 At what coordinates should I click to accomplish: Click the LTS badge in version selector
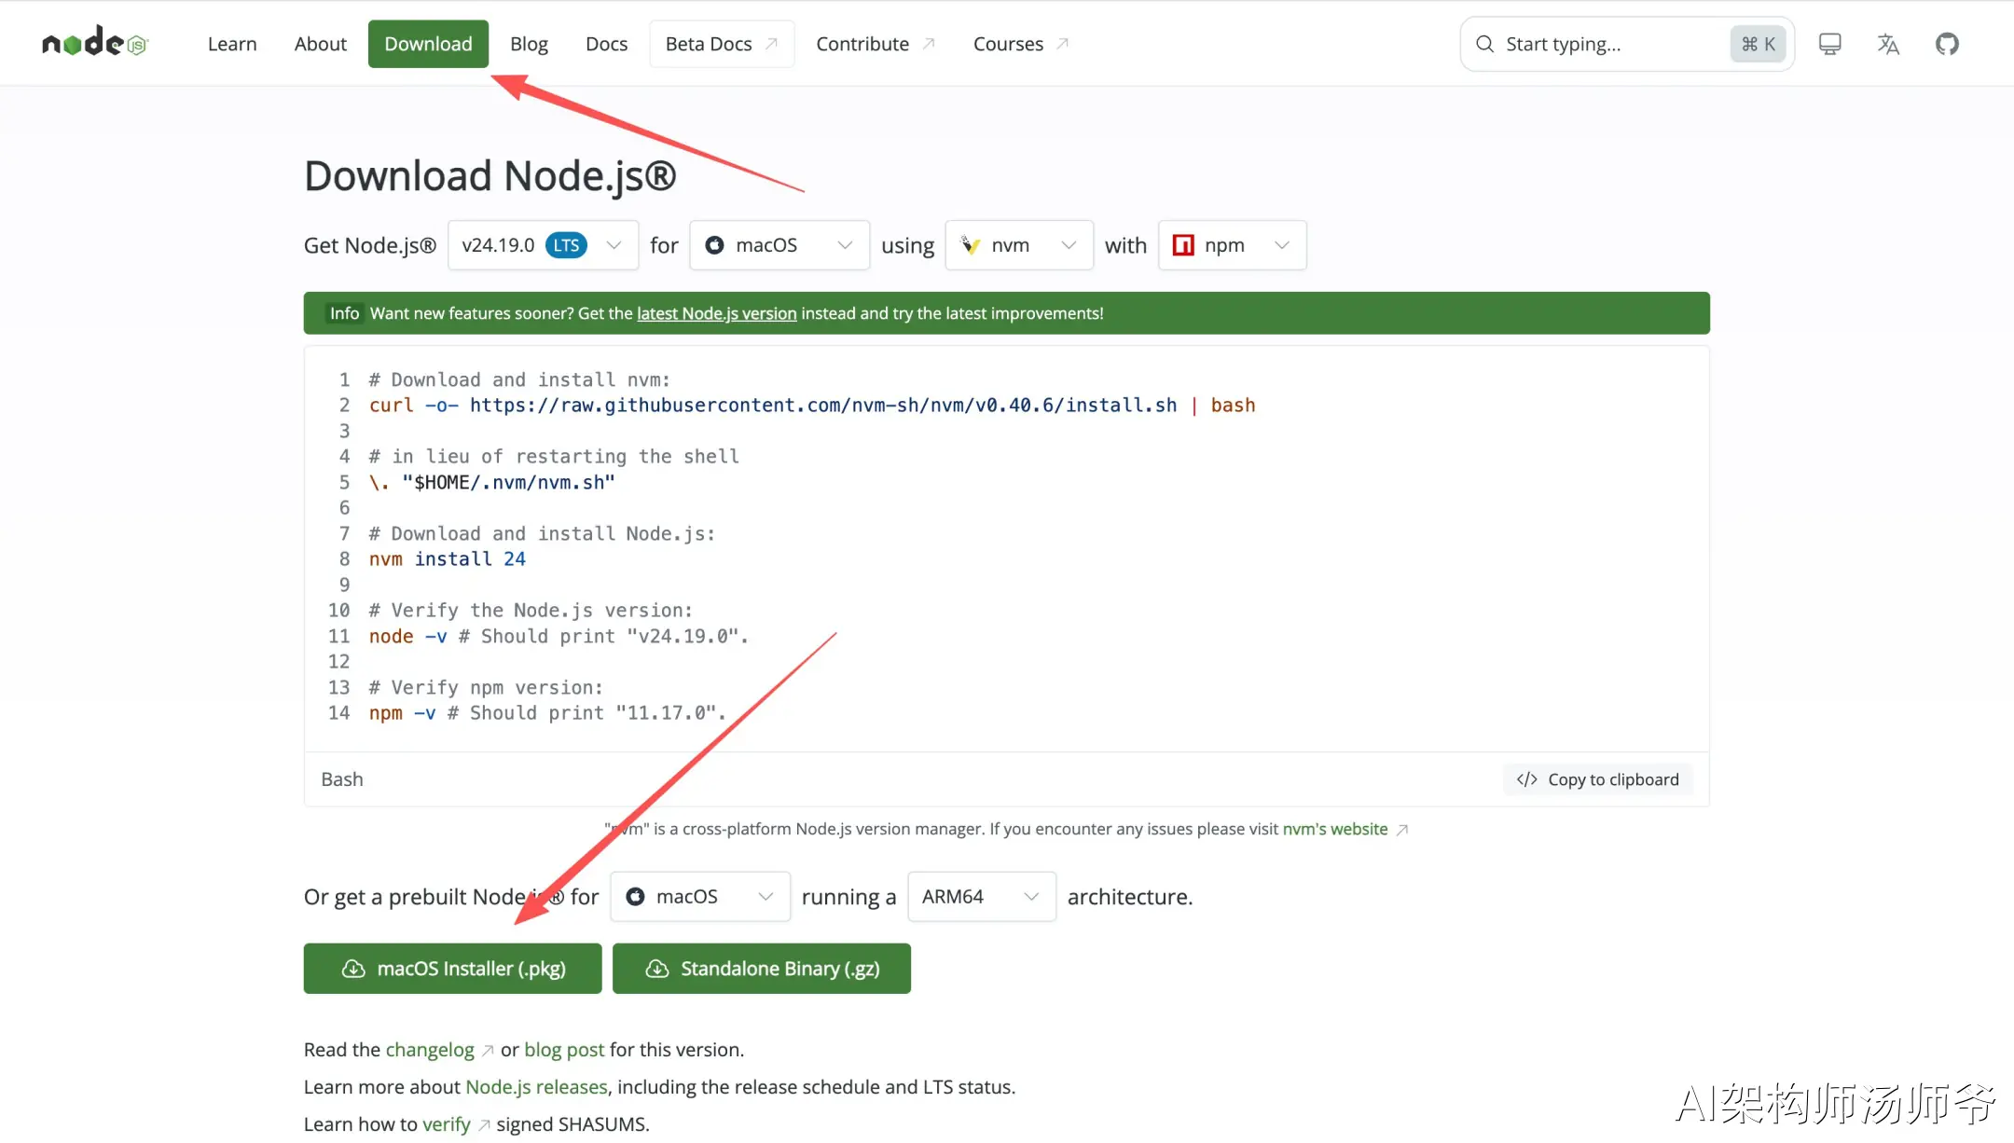(566, 245)
